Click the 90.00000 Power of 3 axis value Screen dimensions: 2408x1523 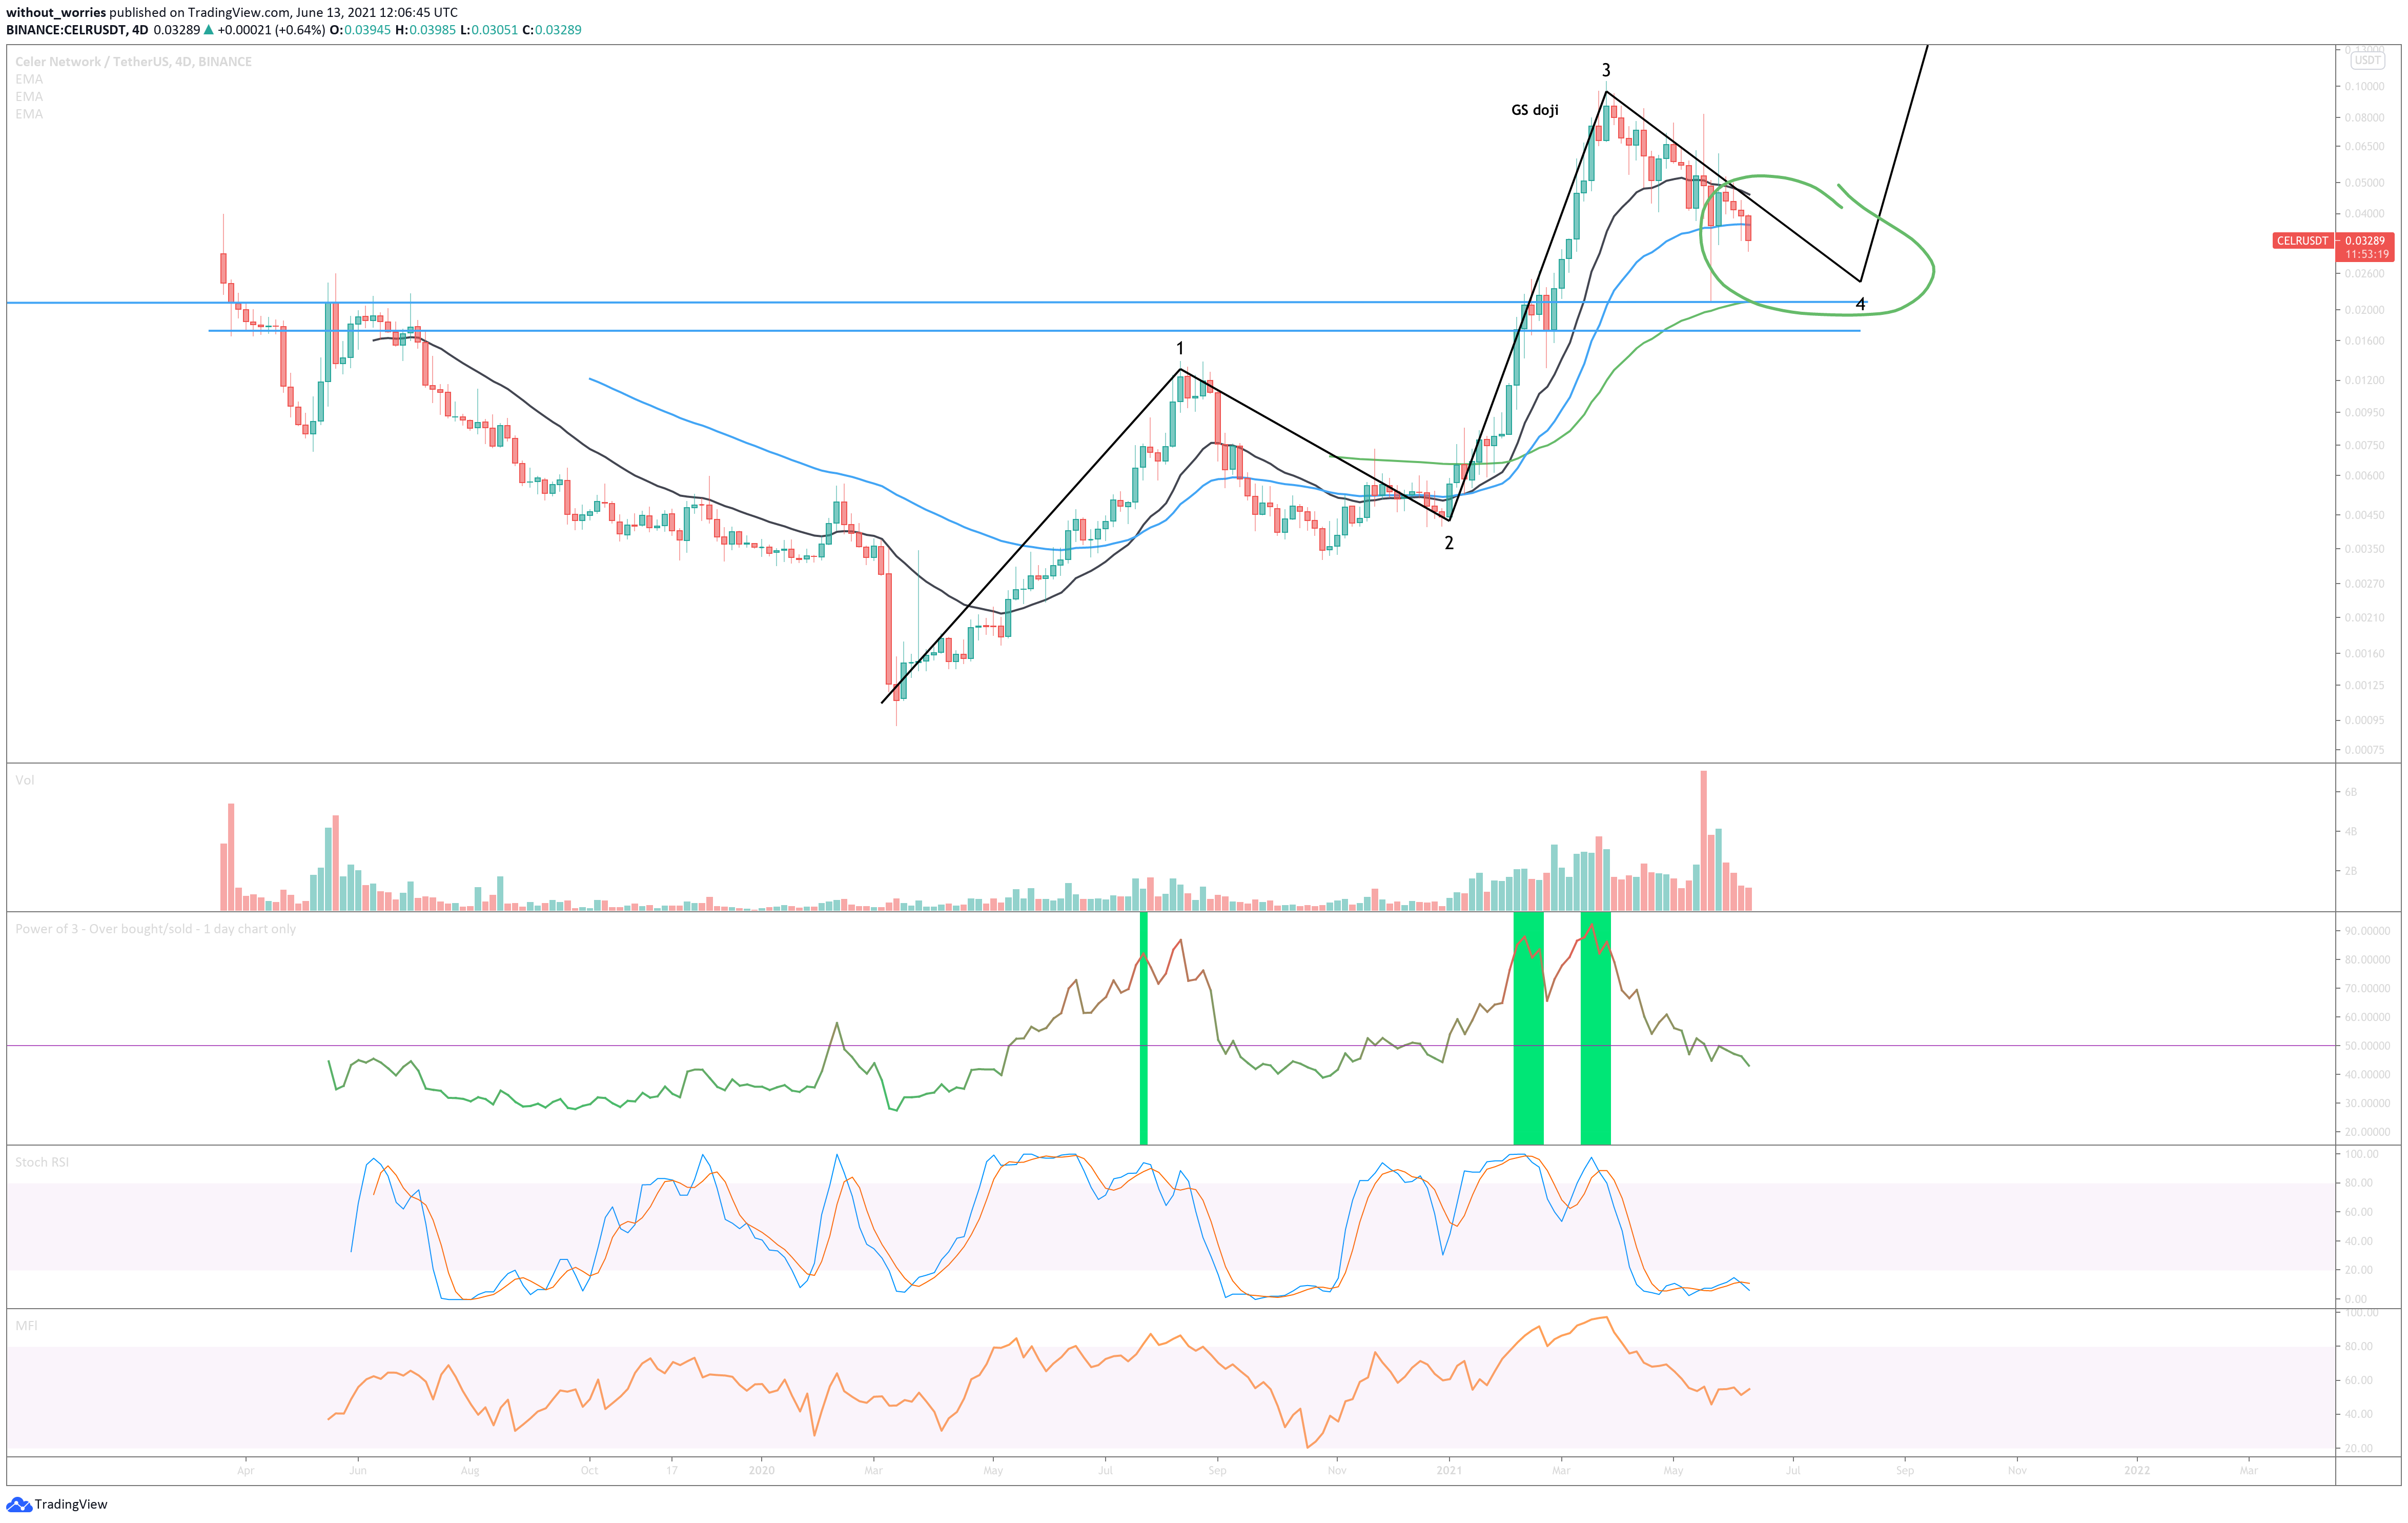[x=2367, y=931]
